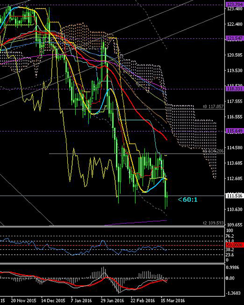Select the 115.649 purple level label
The image size is (244, 305).
pyautogui.click(x=234, y=131)
